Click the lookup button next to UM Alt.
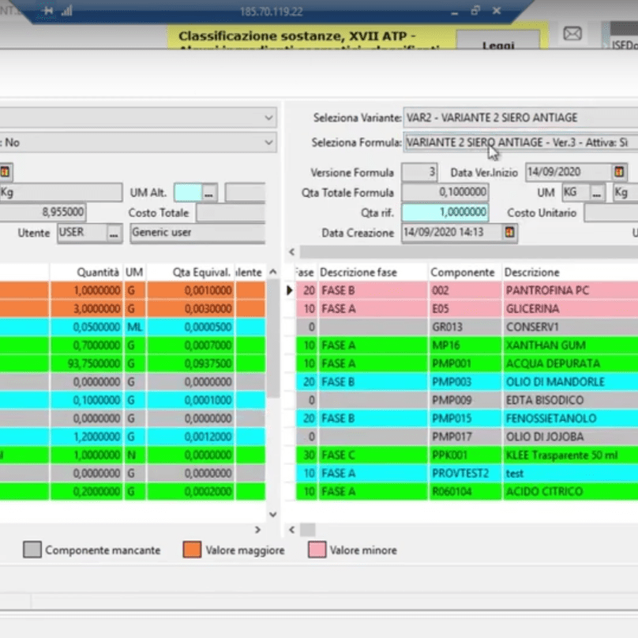Viewport: 638px width, 638px height. tap(208, 193)
